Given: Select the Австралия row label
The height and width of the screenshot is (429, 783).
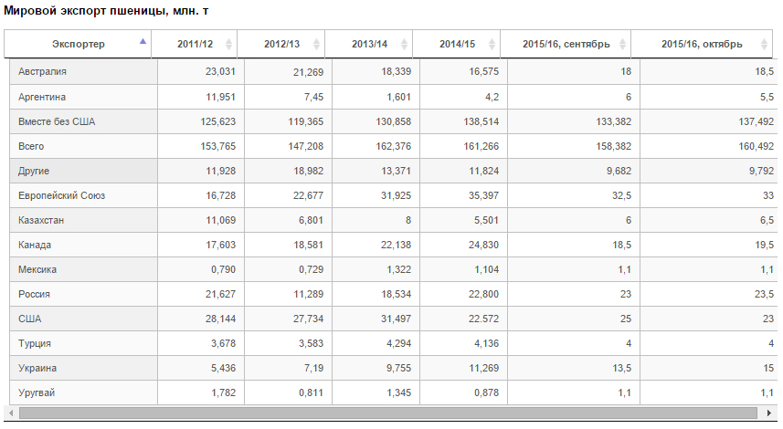Looking at the screenshot, I should [42, 71].
